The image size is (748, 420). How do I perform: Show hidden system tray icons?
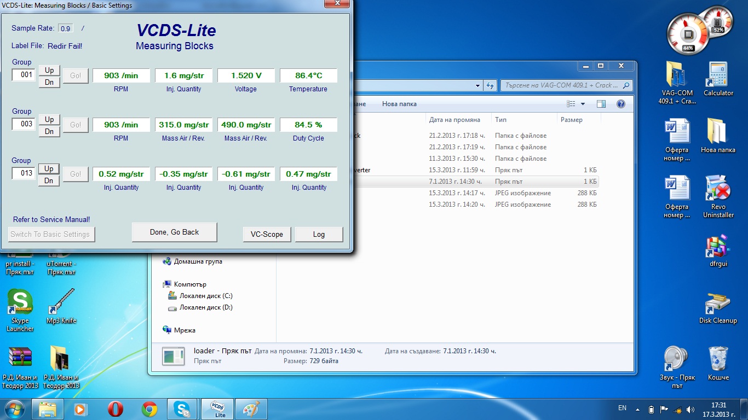tap(637, 409)
